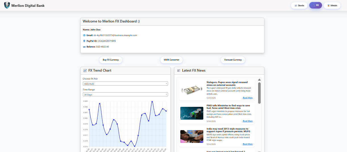Screen dimensions: 347x152
Task: Click the Metals tab medal icon
Action: pyautogui.click(x=329, y=5)
